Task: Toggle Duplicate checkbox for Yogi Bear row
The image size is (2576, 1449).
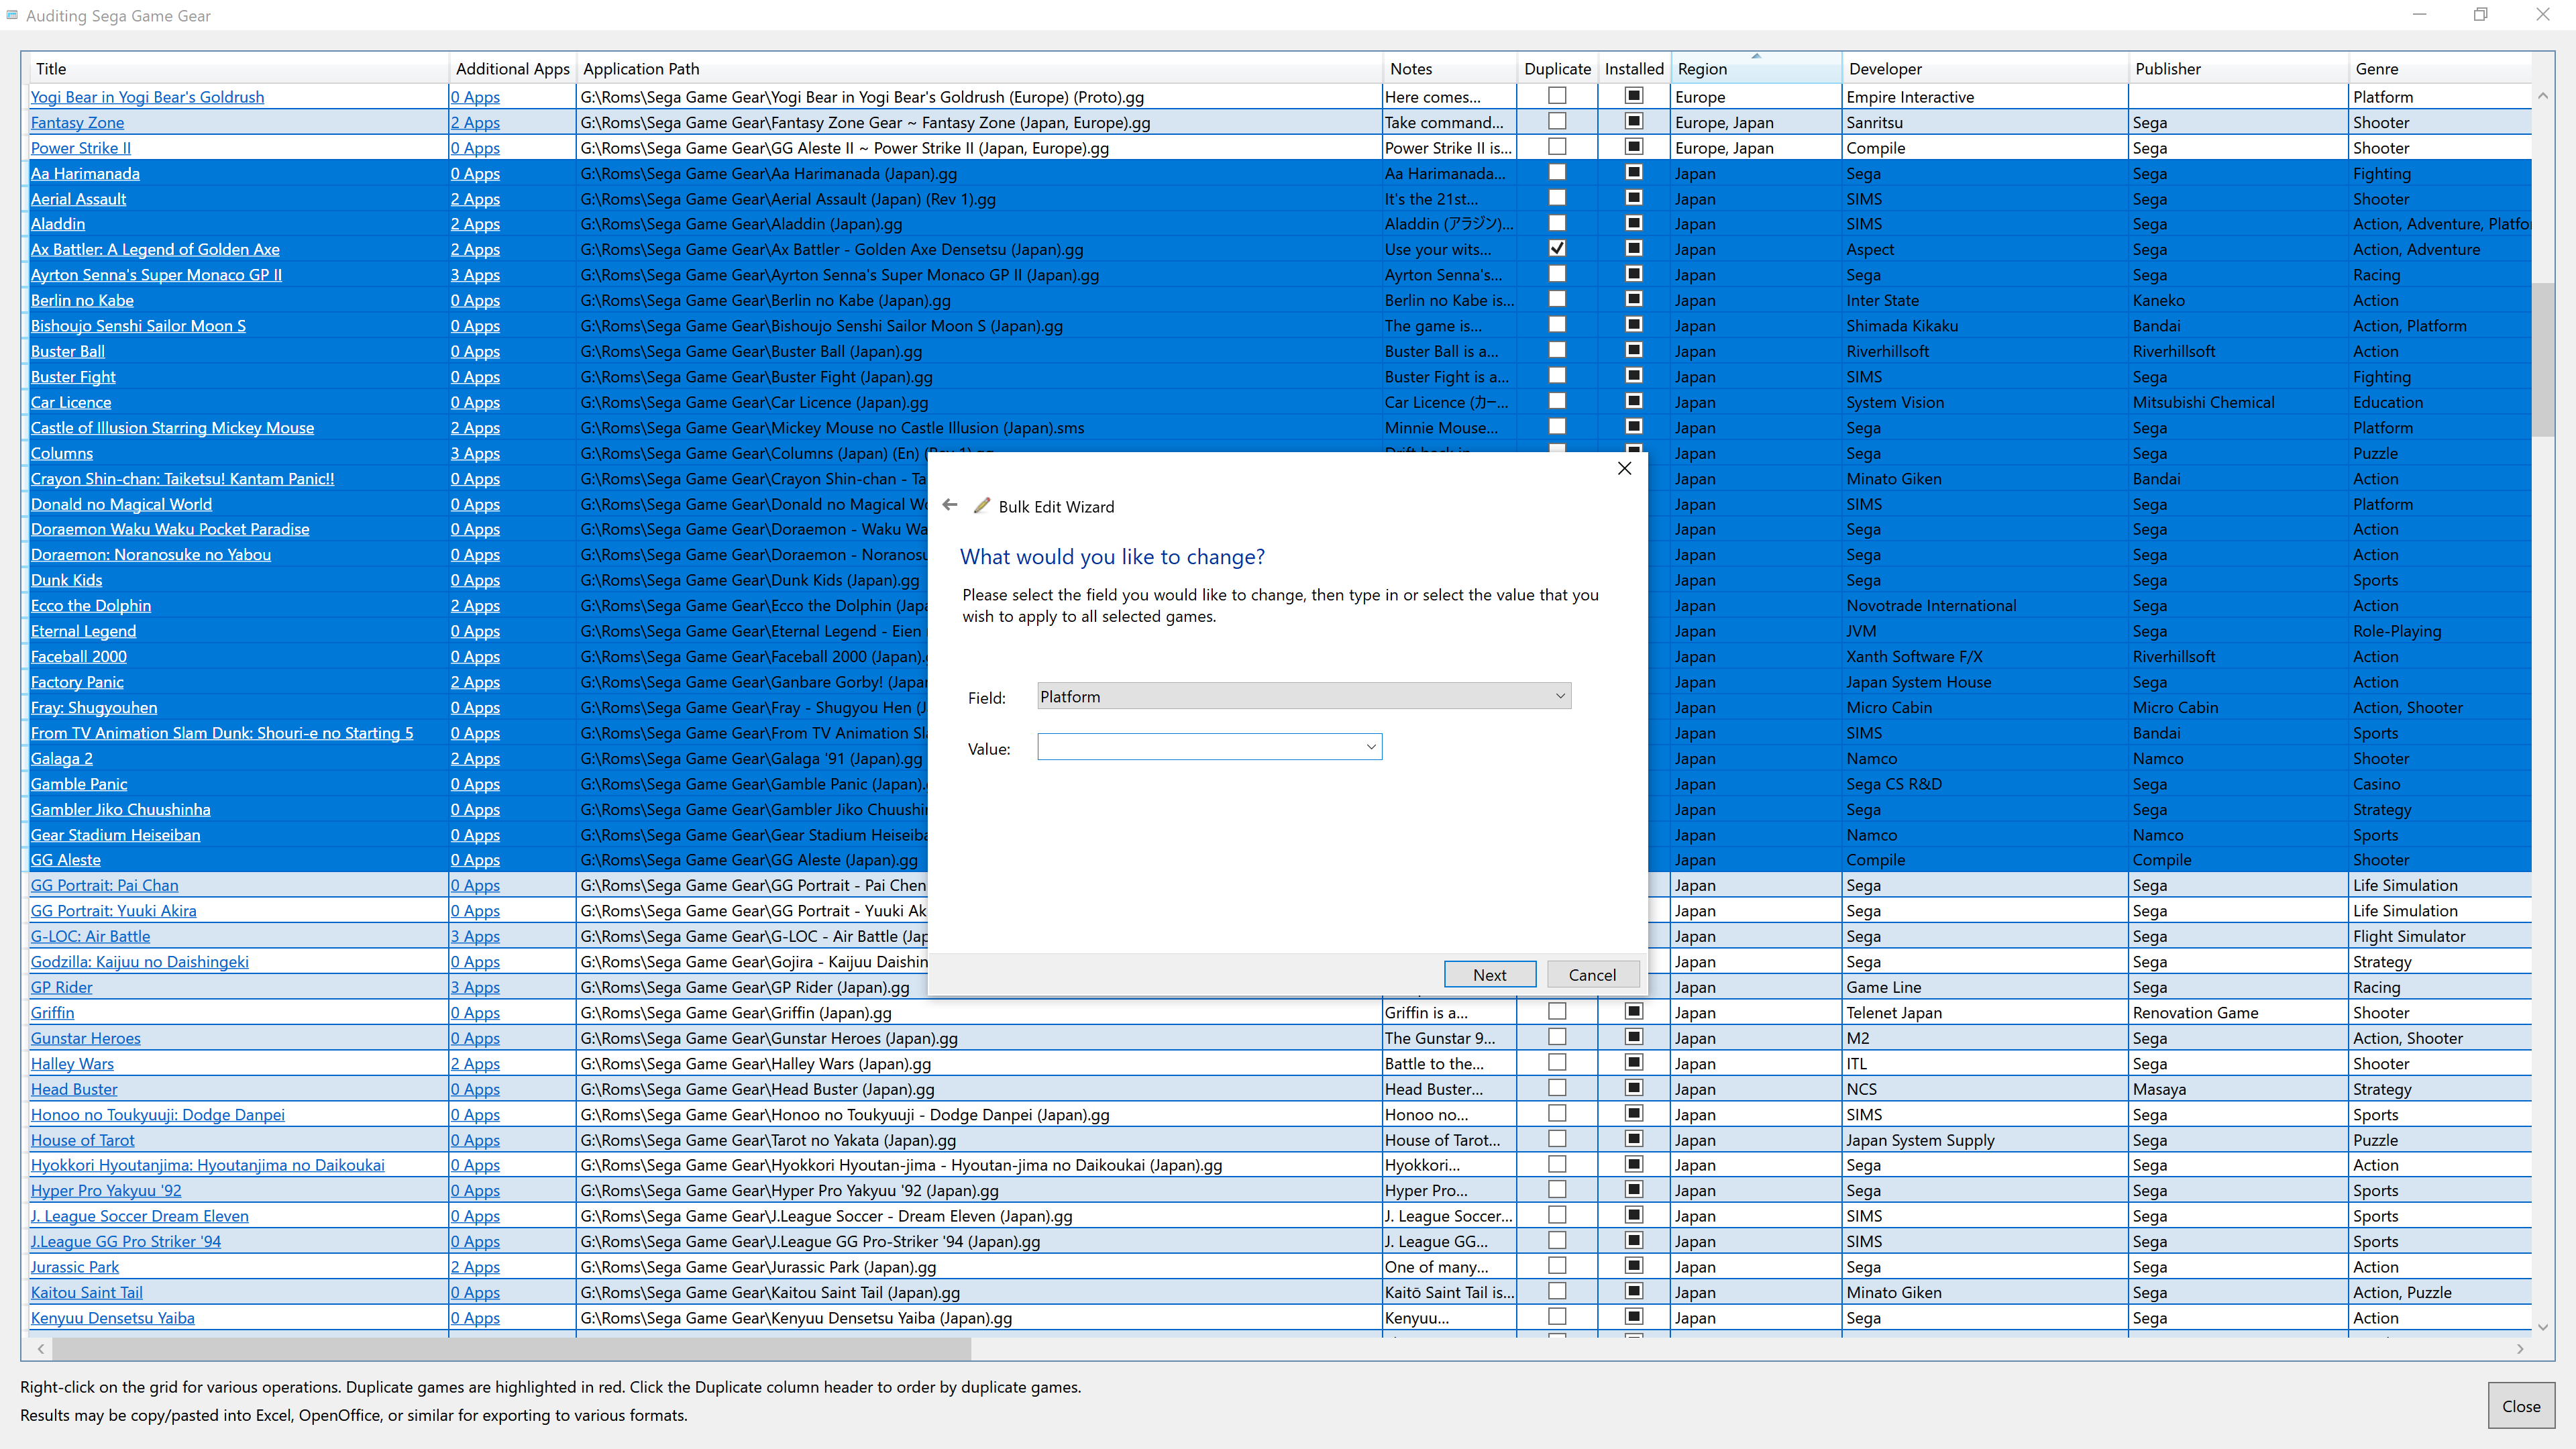Action: point(1557,95)
